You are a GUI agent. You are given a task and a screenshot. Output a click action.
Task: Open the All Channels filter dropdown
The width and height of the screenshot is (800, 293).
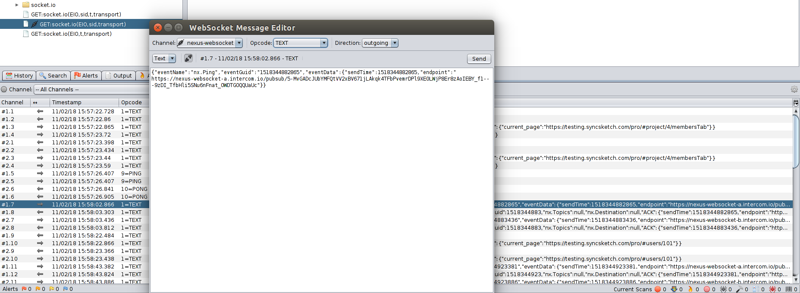91,89
